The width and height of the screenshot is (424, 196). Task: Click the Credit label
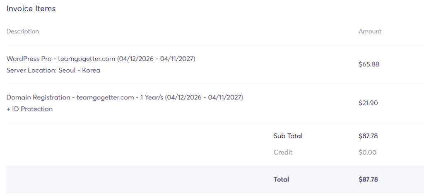283,152
